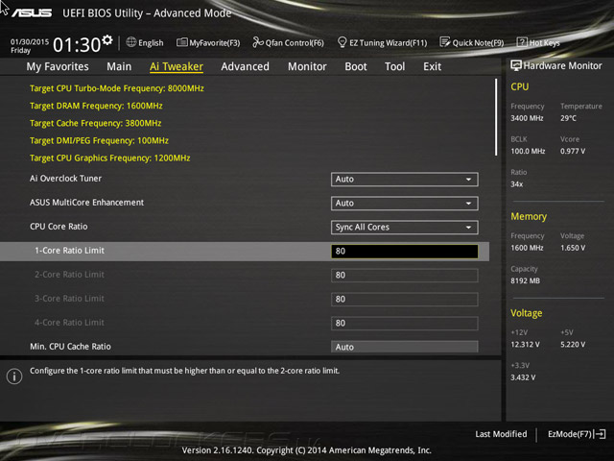Click the English language button

(145, 42)
